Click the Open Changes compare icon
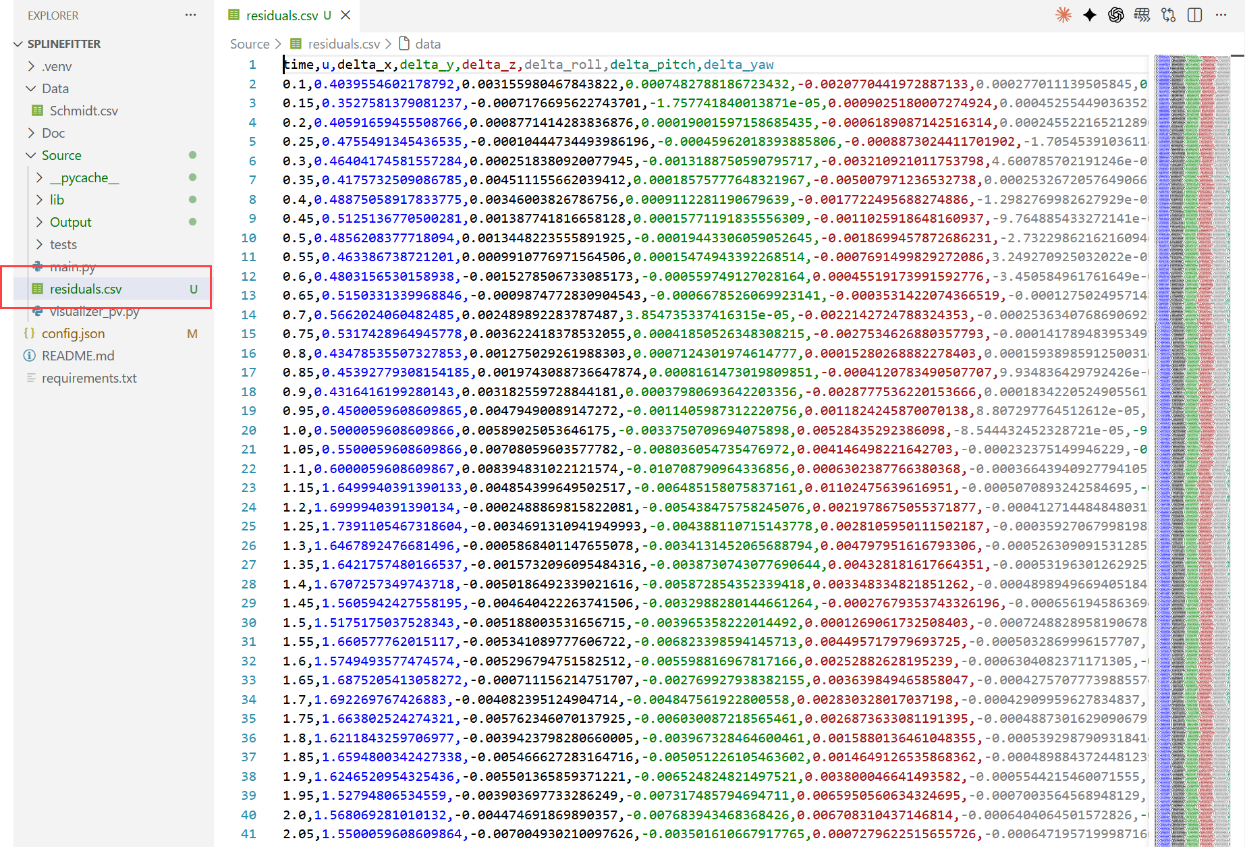Image resolution: width=1245 pixels, height=847 pixels. 1168,15
